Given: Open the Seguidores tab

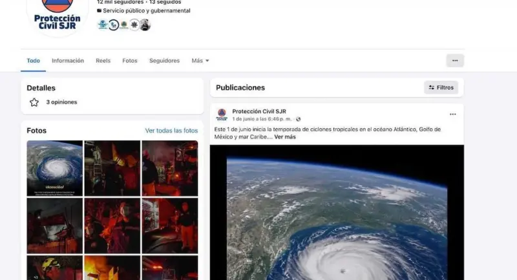Looking at the screenshot, I should pos(165,61).
